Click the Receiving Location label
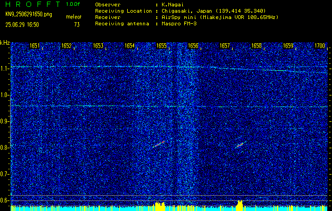The image size is (332, 211). [x=124, y=11]
